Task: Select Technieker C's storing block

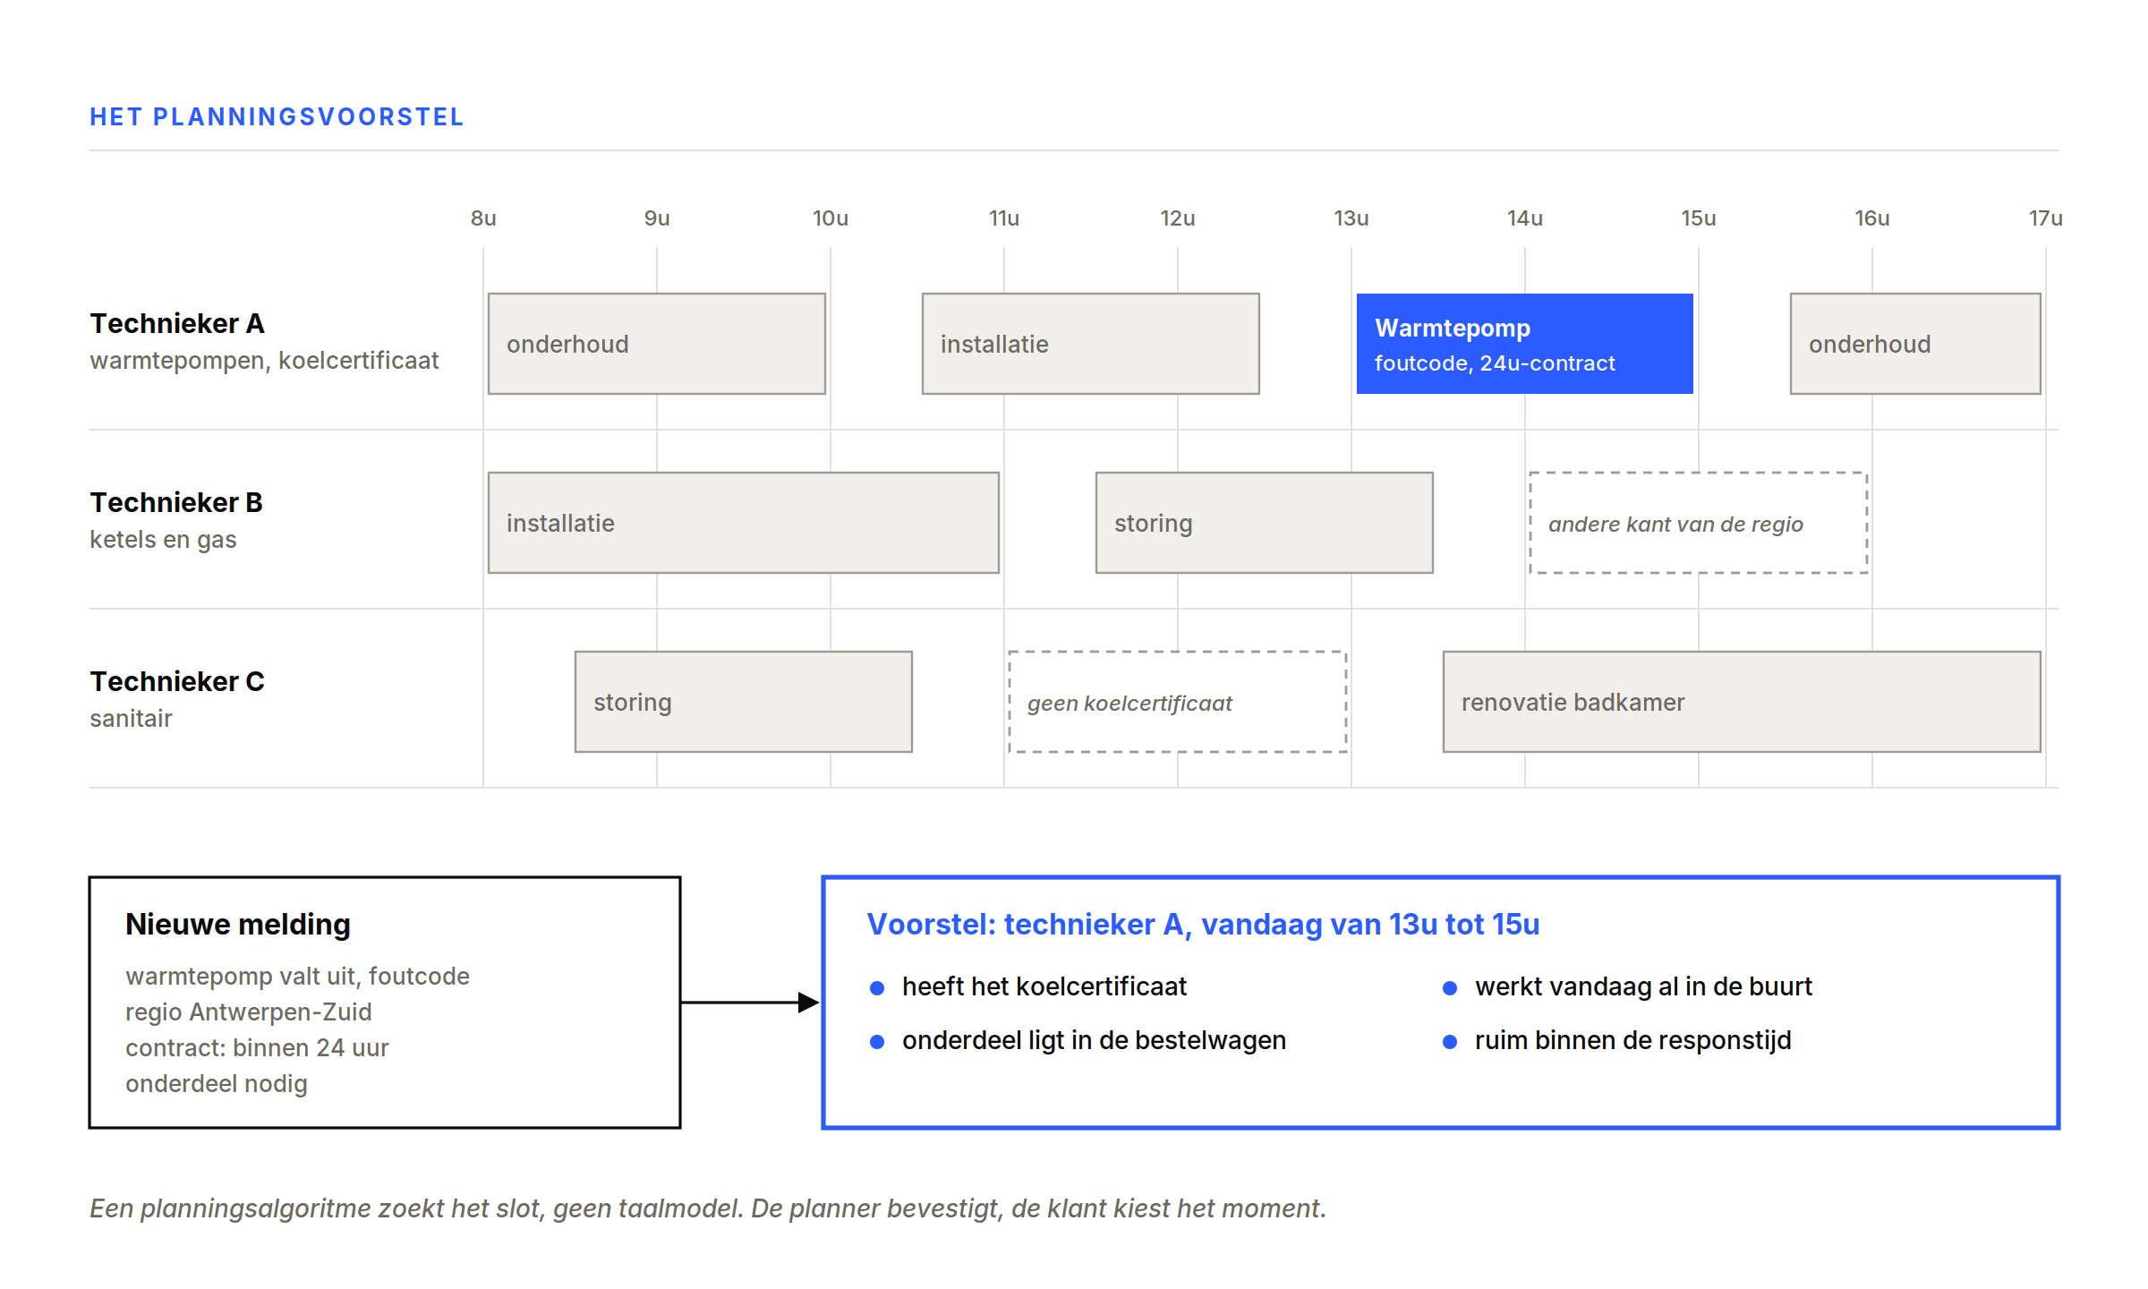Action: point(743,702)
